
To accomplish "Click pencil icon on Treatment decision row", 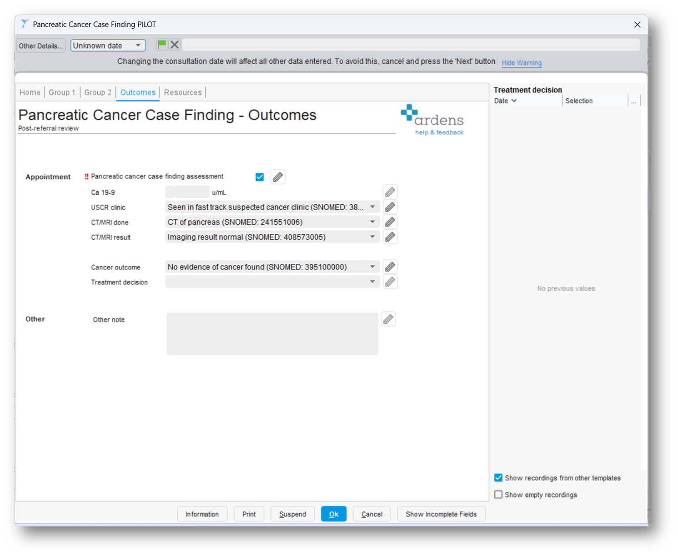I will pos(390,282).
